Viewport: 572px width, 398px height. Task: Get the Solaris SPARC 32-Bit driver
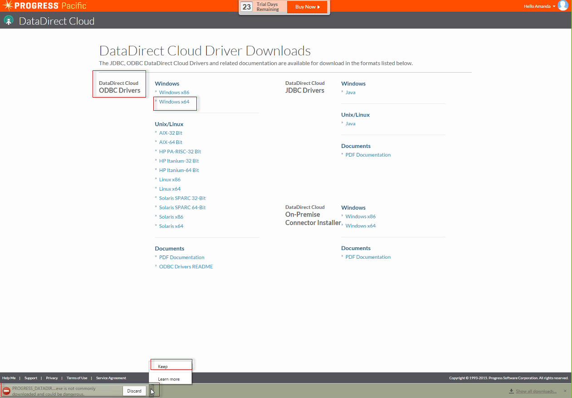click(x=182, y=198)
